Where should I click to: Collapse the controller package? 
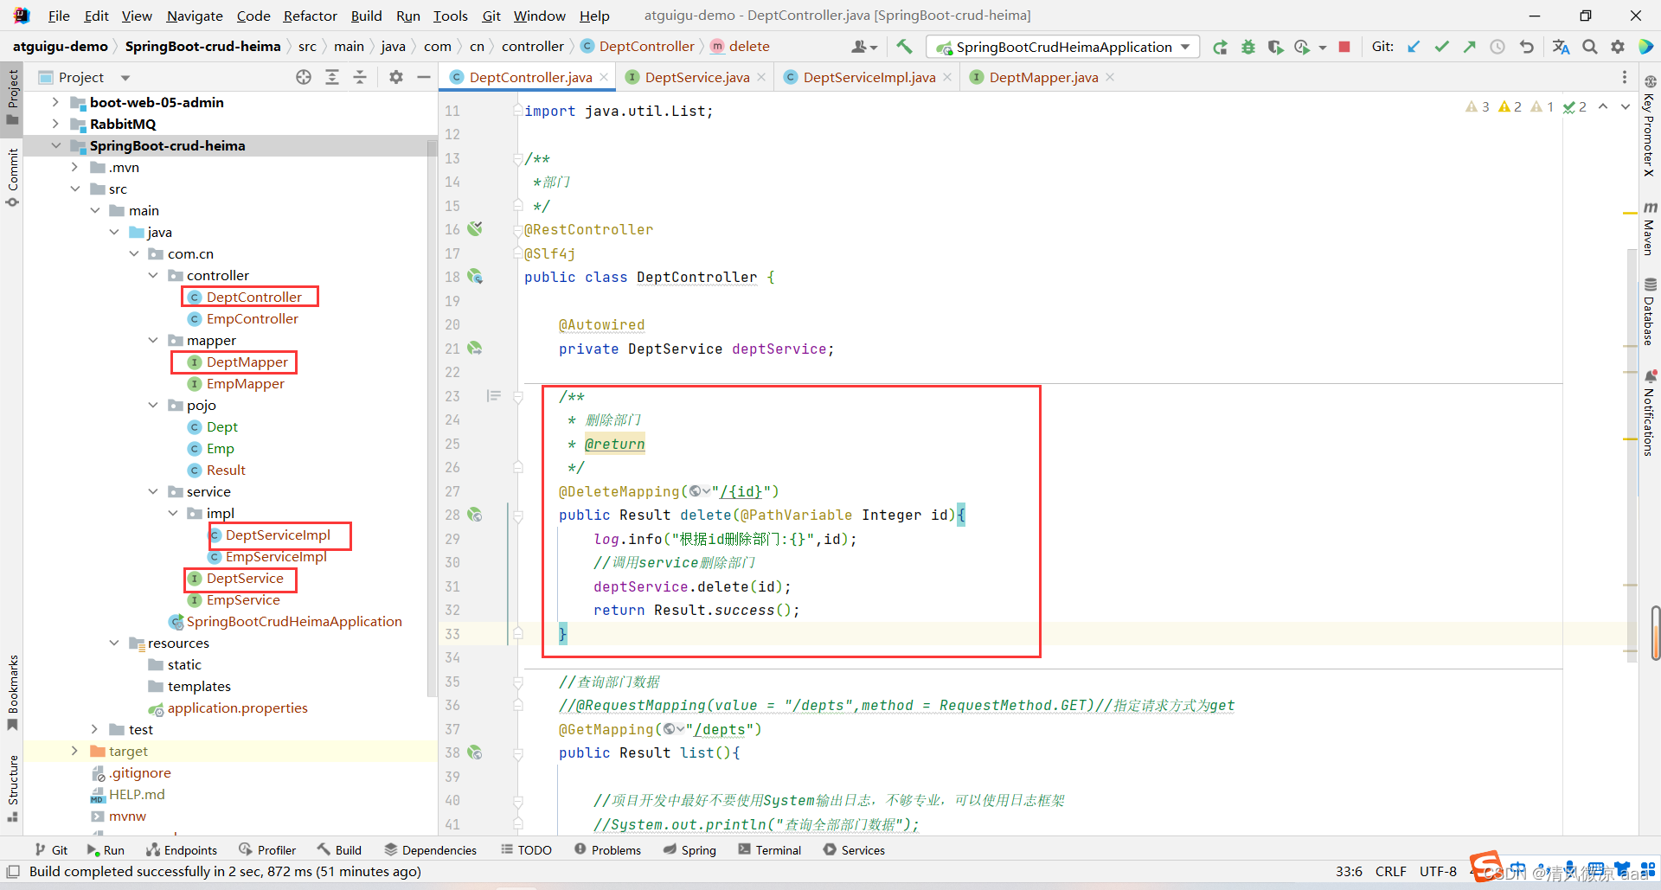tap(153, 275)
